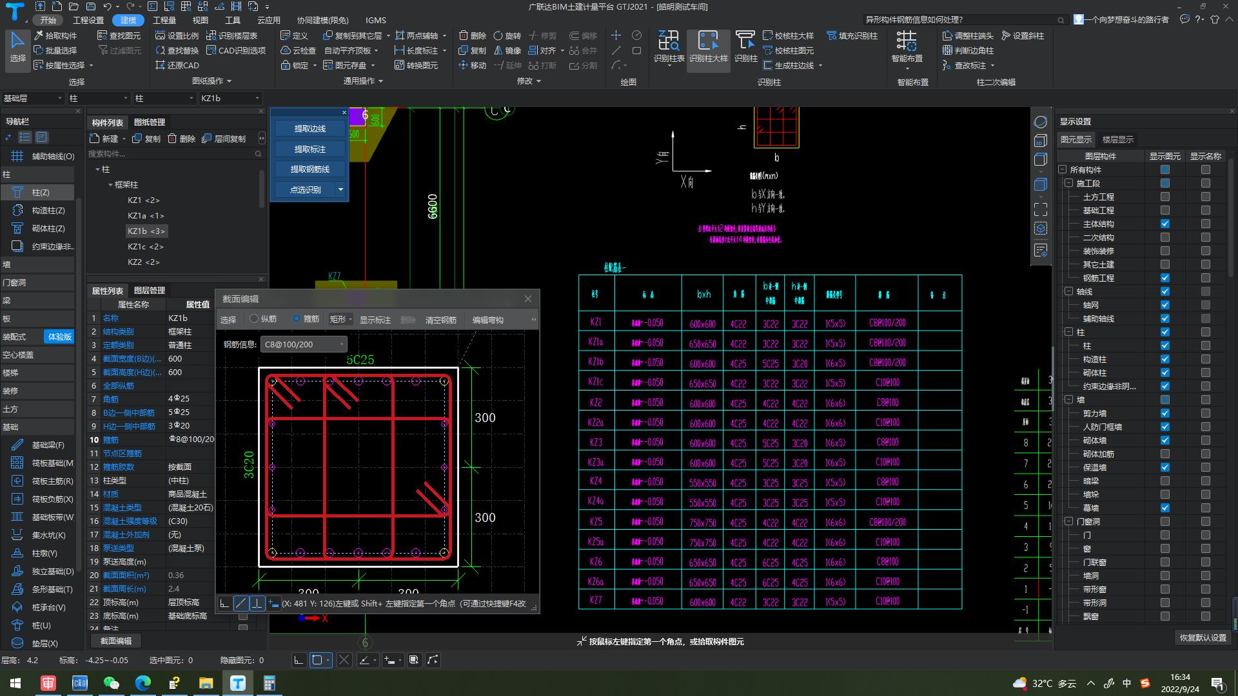This screenshot has height=696, width=1238.
Task: Toggle 显示图元 for 主体结构
Action: 1165,224
